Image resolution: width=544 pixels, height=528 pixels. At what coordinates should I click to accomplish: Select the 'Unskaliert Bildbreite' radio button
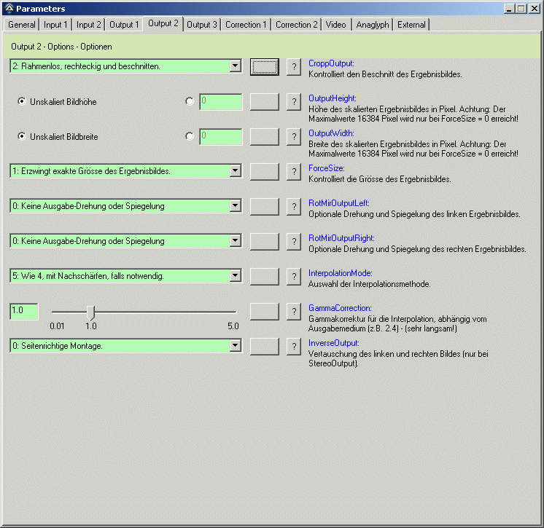22,136
